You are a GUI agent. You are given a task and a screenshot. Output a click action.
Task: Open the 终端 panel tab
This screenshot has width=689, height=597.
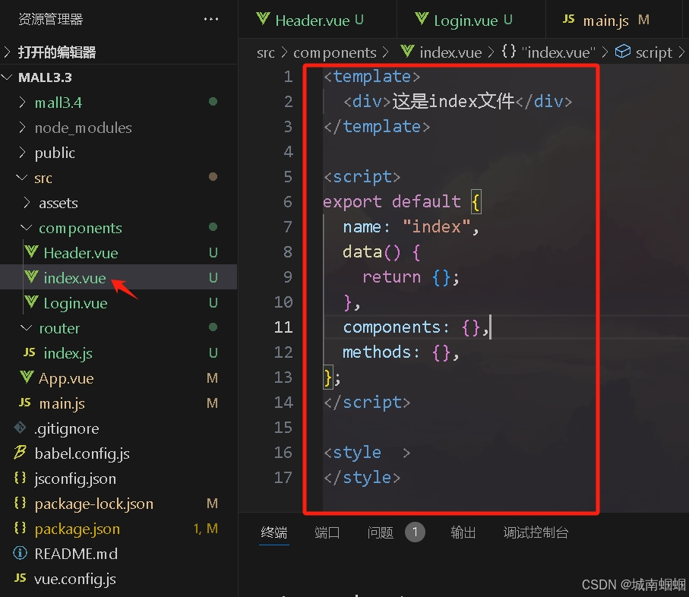tap(273, 532)
